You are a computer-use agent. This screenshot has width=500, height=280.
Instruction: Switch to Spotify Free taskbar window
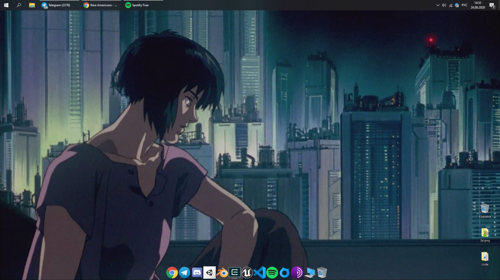143,5
